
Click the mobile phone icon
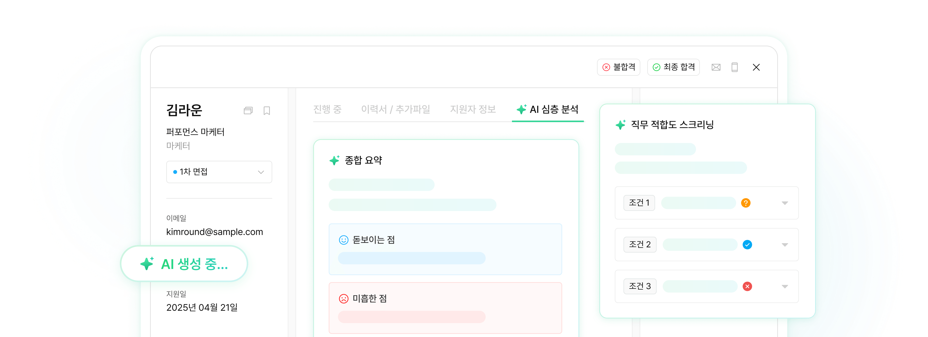[x=735, y=67]
